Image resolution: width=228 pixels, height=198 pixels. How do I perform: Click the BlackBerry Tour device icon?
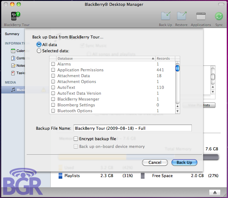pos(15,16)
